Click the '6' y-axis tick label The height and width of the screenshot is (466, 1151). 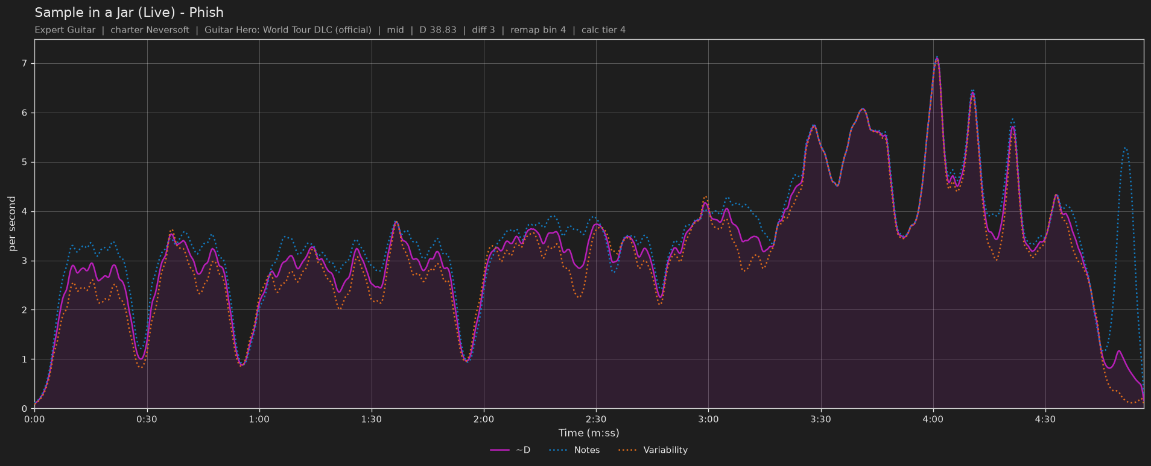coord(25,113)
